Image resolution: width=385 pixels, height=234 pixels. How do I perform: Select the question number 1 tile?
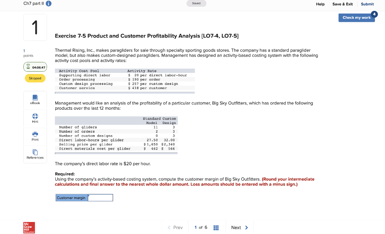[35, 27]
